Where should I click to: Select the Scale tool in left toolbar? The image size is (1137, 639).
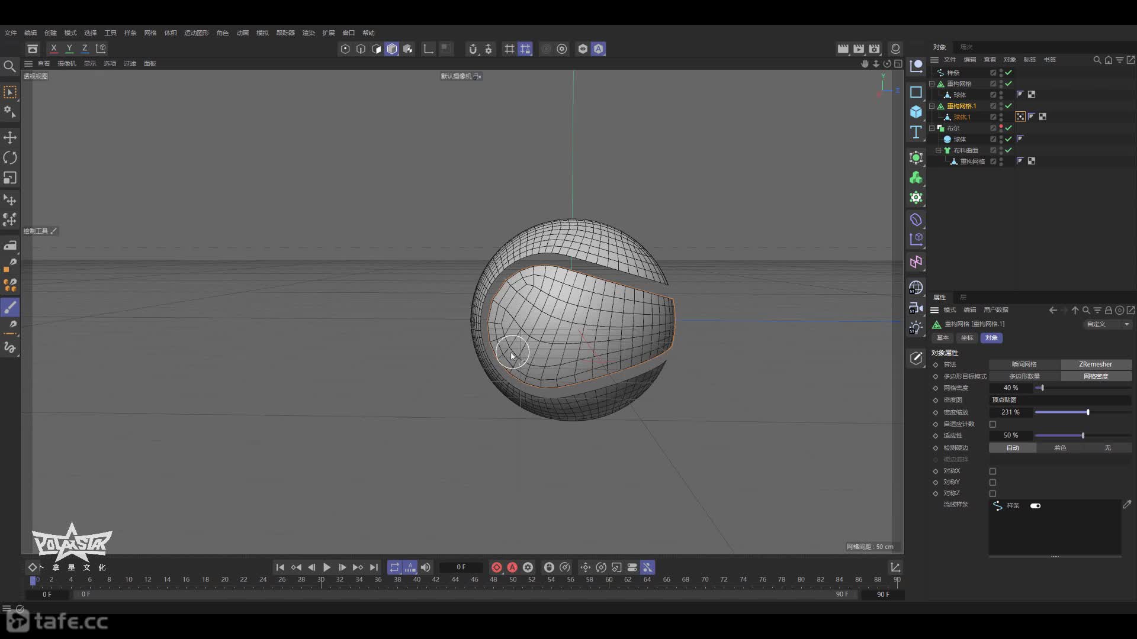click(10, 177)
